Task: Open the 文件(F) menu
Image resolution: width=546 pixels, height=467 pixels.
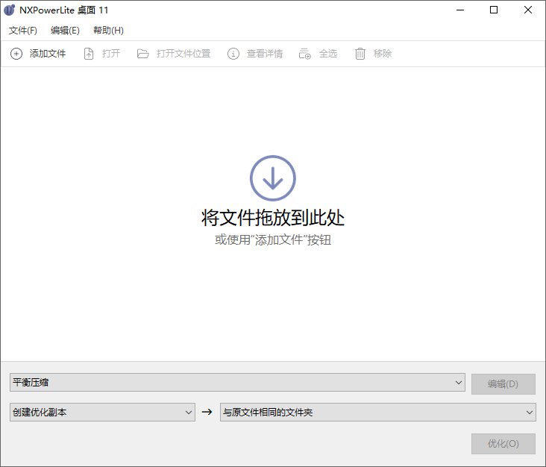Action: [23, 31]
